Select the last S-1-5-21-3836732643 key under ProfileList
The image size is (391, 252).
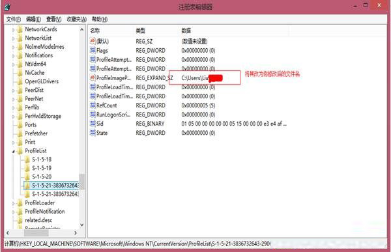[x=55, y=194]
